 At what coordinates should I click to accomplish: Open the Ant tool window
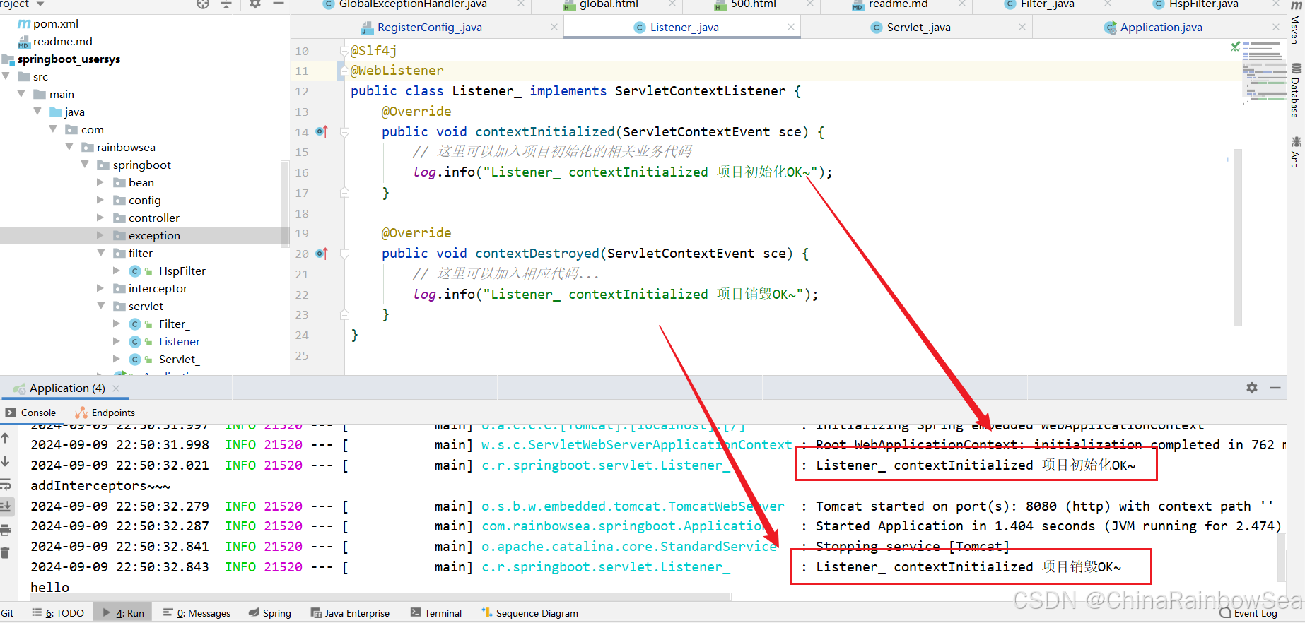pyautogui.click(x=1295, y=151)
